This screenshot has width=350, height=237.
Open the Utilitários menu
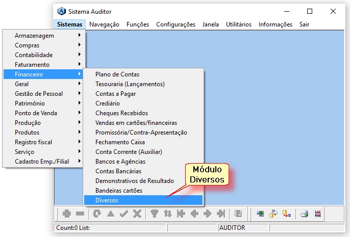point(239,24)
